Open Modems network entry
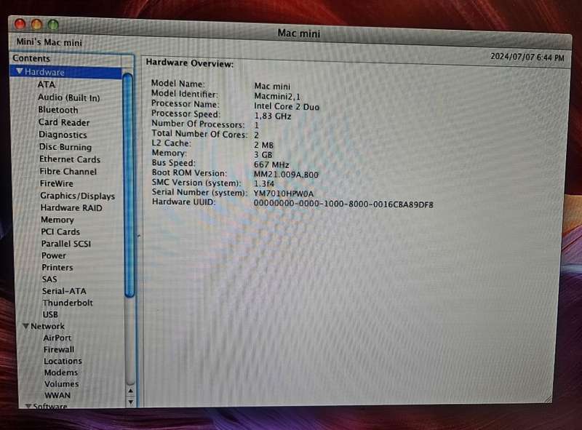582x430 pixels. 61,373
